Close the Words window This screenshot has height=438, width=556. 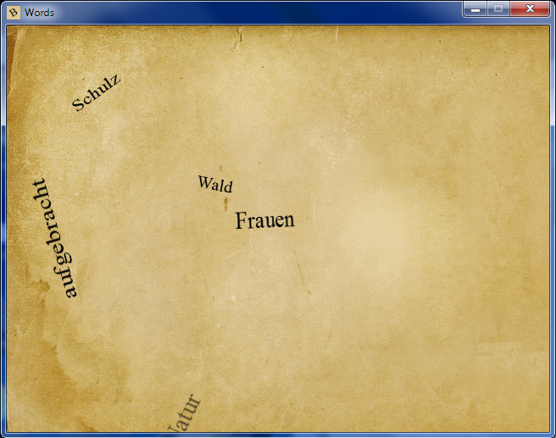[x=531, y=9]
